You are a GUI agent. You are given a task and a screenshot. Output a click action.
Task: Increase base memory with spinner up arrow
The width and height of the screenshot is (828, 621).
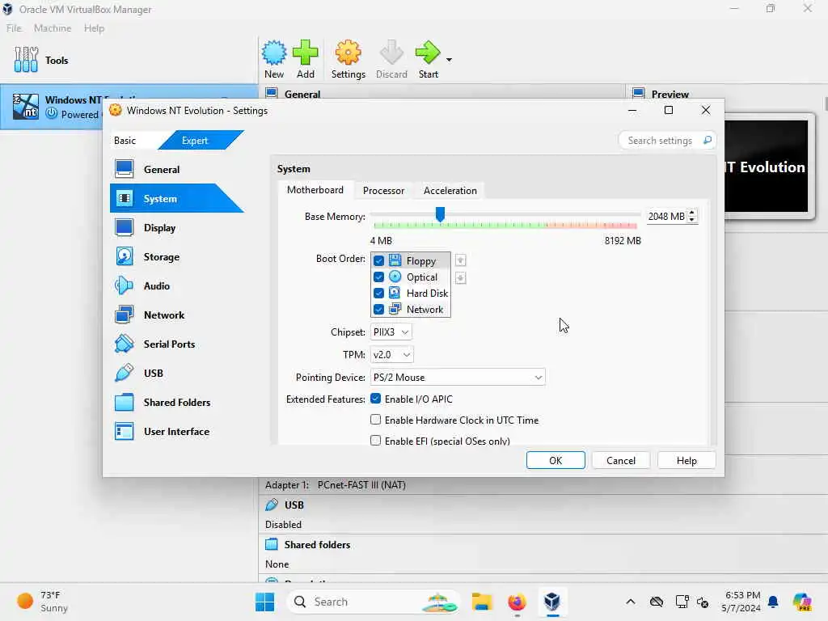tap(692, 213)
